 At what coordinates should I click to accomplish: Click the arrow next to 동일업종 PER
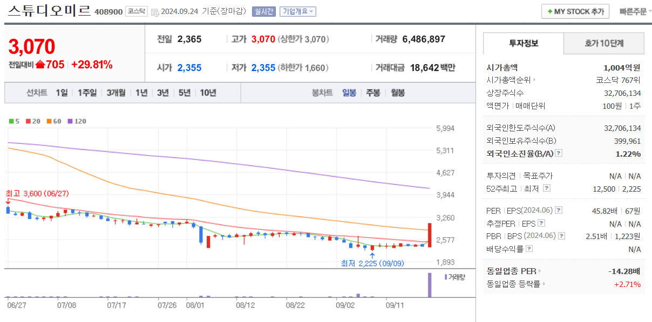pos(539,271)
